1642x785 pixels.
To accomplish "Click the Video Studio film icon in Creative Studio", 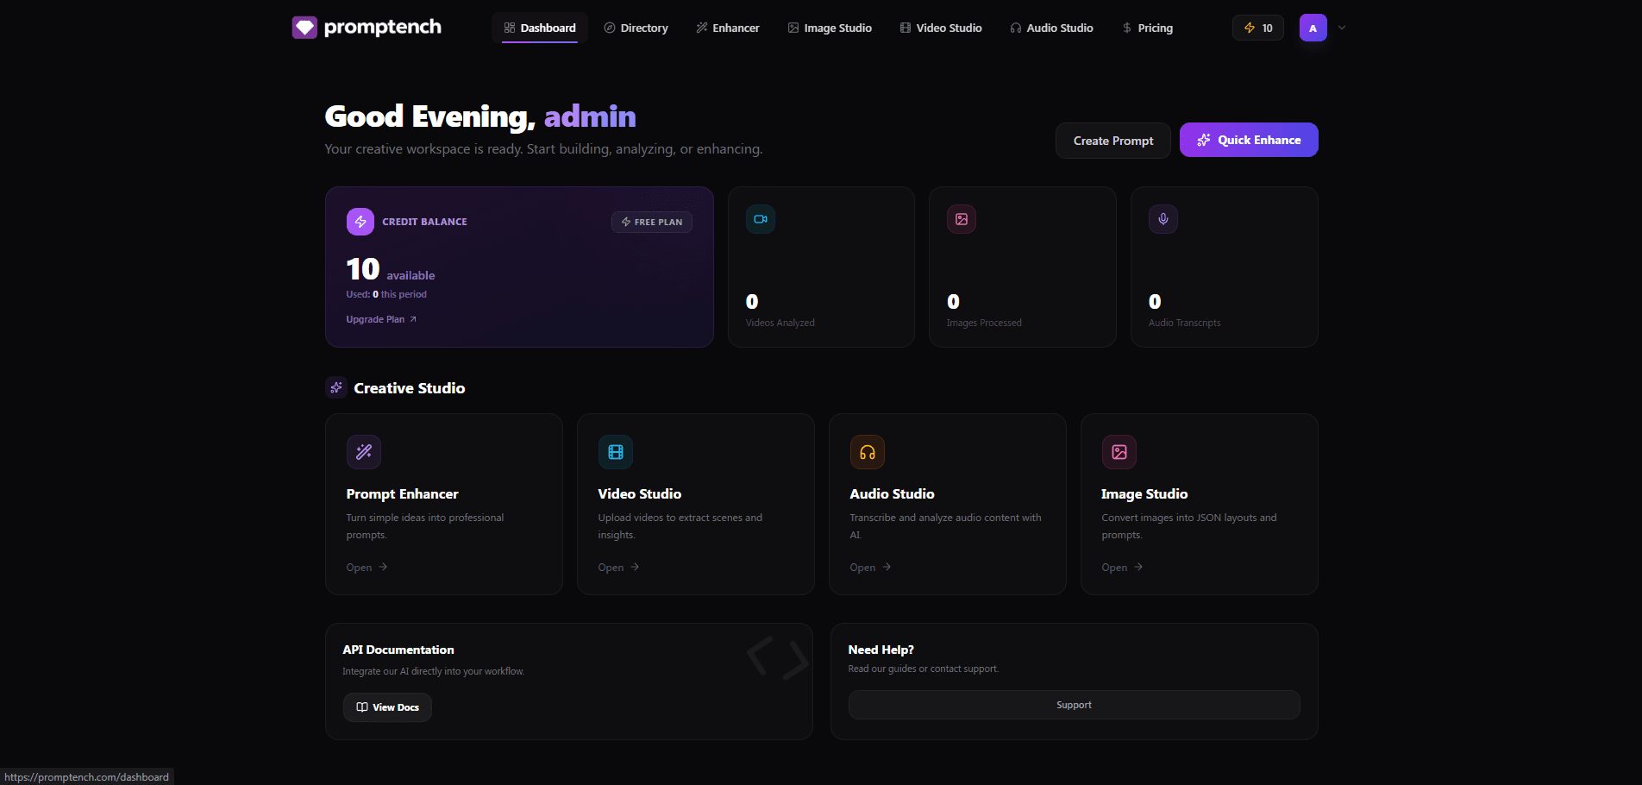I will coord(615,451).
